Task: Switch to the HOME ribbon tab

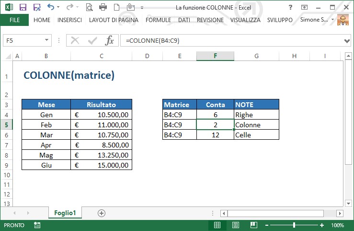Action: pos(42,20)
